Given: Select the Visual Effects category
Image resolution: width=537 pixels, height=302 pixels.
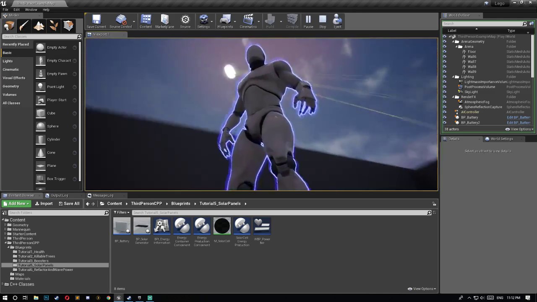Looking at the screenshot, I should (14, 78).
